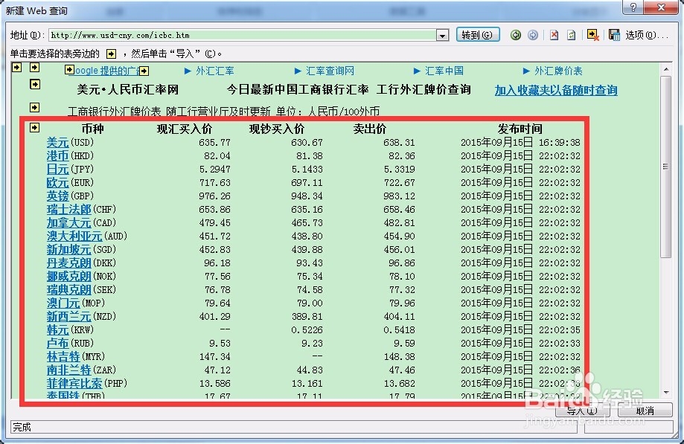
Task: Open the 汇率查询网 navigation link
Action: pyautogui.click(x=330, y=71)
